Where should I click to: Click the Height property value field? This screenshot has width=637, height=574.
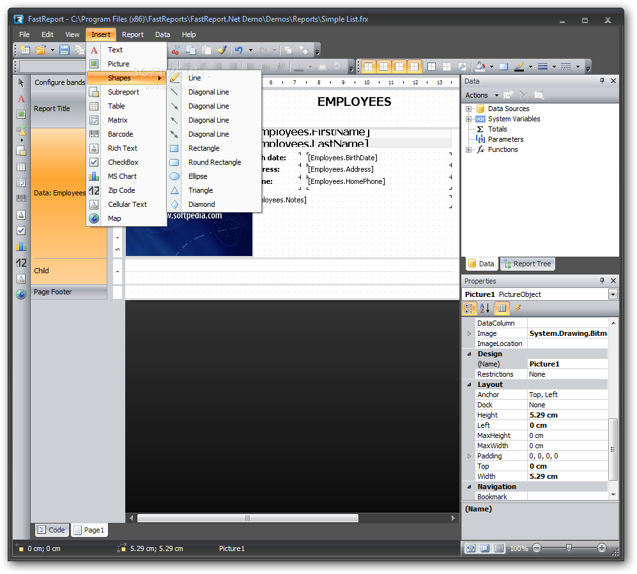(567, 415)
